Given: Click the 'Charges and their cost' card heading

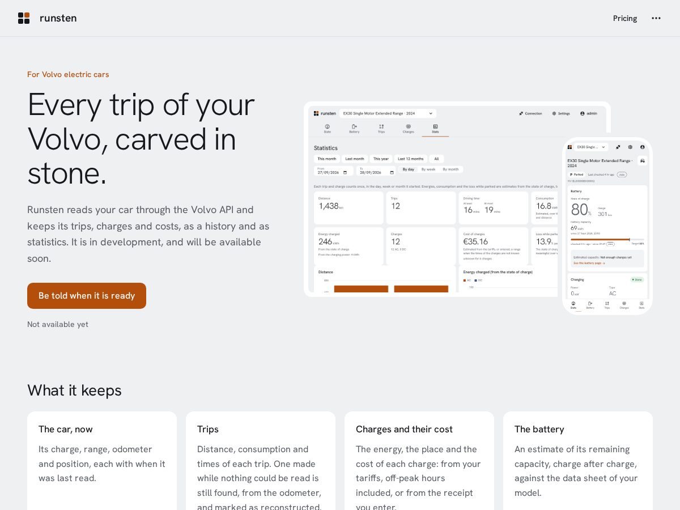Looking at the screenshot, I should 404,429.
